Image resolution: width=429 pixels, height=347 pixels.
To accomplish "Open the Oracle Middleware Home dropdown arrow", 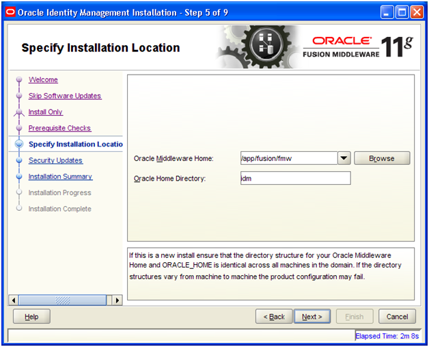I will pos(344,158).
